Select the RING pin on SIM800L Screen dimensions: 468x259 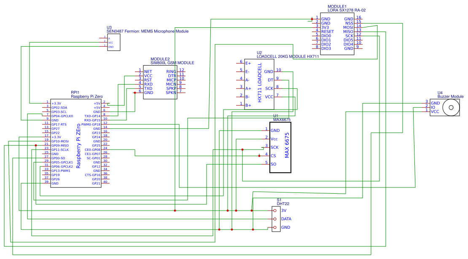(171, 72)
